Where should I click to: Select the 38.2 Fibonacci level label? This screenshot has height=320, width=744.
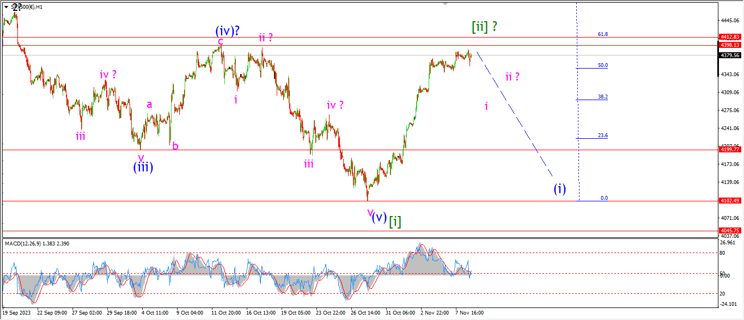(x=602, y=97)
